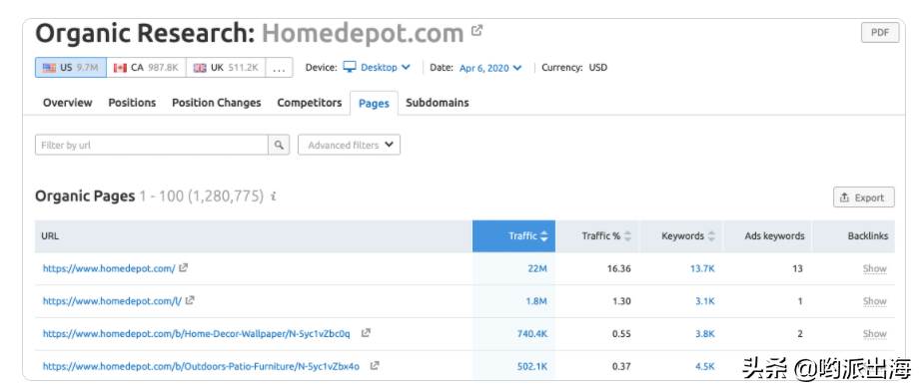Click the Export button
Viewport: 923px width, 392px height.
pyautogui.click(x=863, y=197)
